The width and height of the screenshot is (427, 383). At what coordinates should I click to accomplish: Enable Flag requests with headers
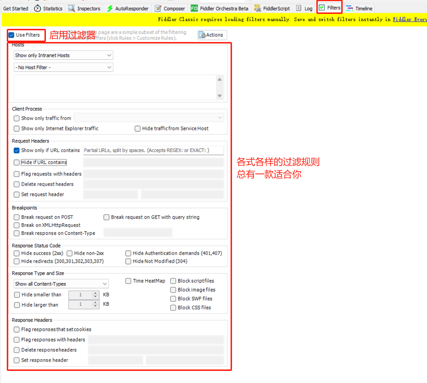pos(17,174)
